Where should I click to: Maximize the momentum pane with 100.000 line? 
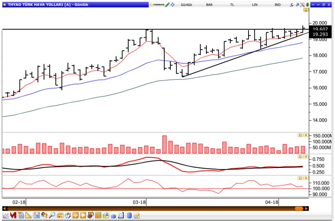click(x=300, y=178)
